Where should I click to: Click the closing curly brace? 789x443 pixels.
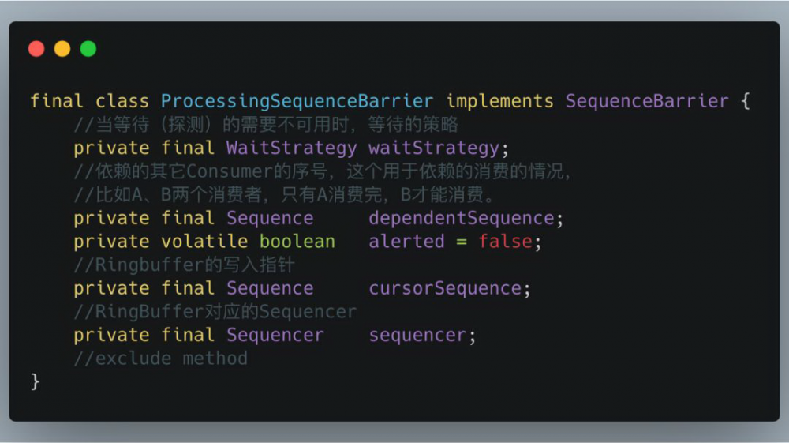(35, 382)
